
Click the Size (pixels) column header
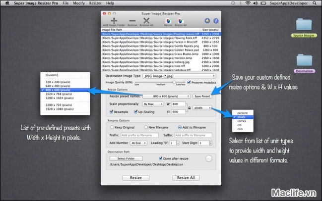point(210,30)
